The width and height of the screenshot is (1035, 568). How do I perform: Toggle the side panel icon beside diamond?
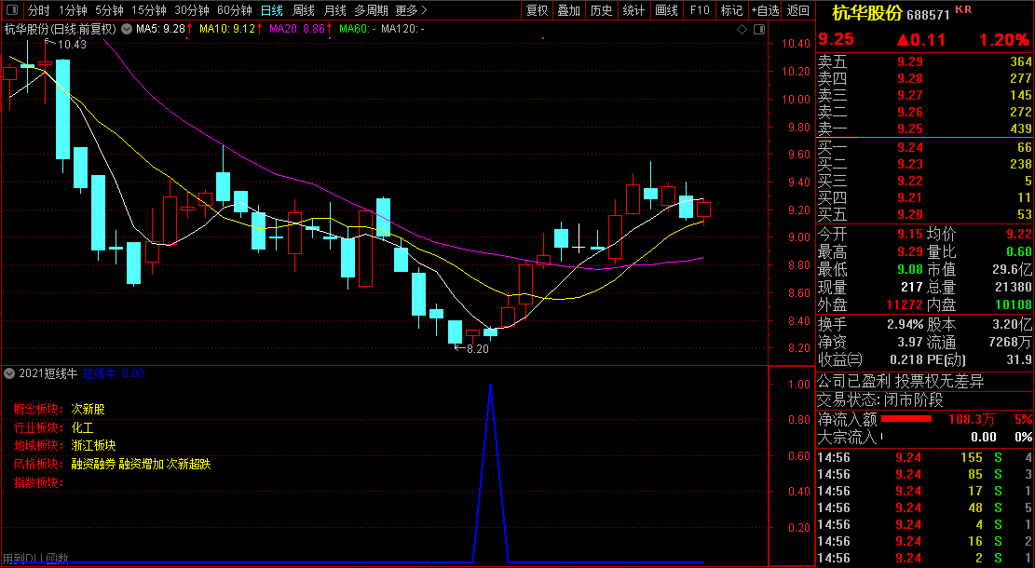[x=759, y=29]
